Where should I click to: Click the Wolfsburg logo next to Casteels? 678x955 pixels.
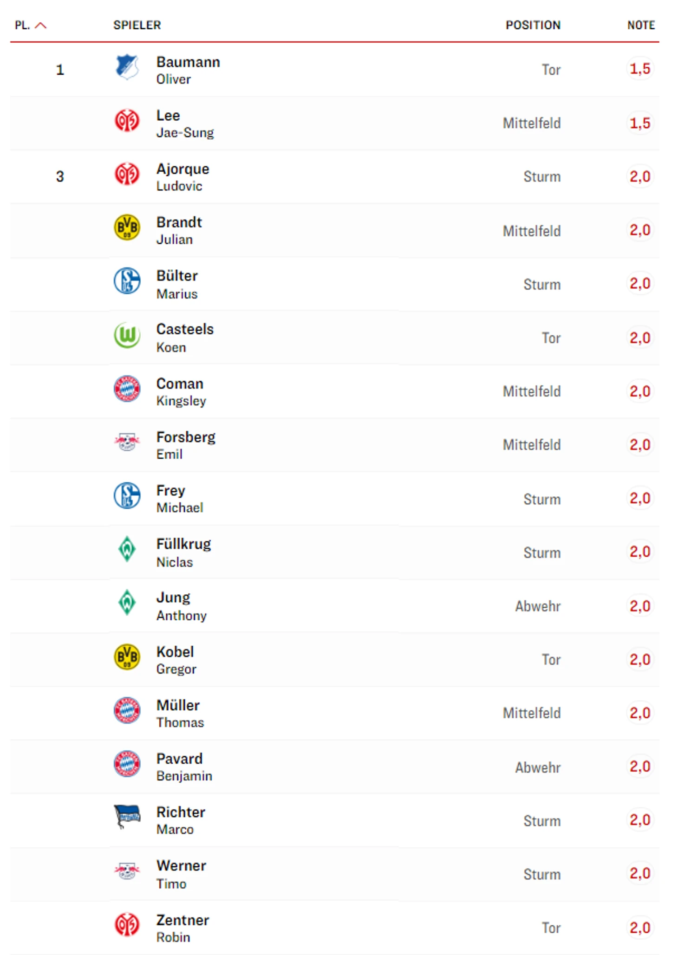pos(127,335)
